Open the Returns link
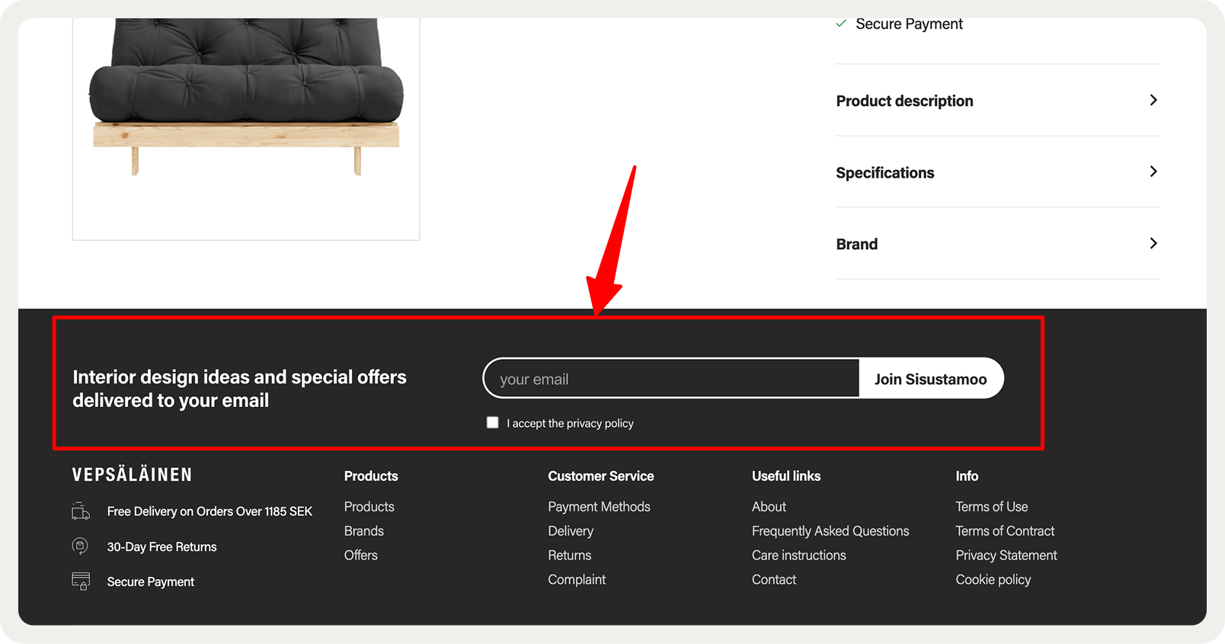Viewport: 1225px width, 644px height. [570, 556]
